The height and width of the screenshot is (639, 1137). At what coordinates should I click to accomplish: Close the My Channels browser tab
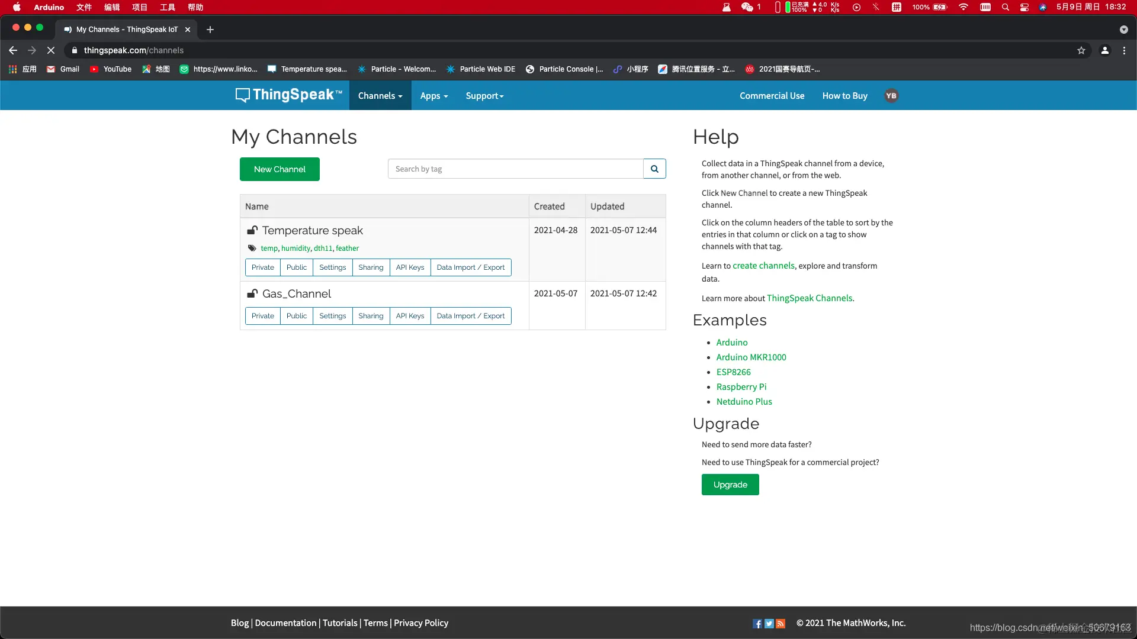coord(188,30)
